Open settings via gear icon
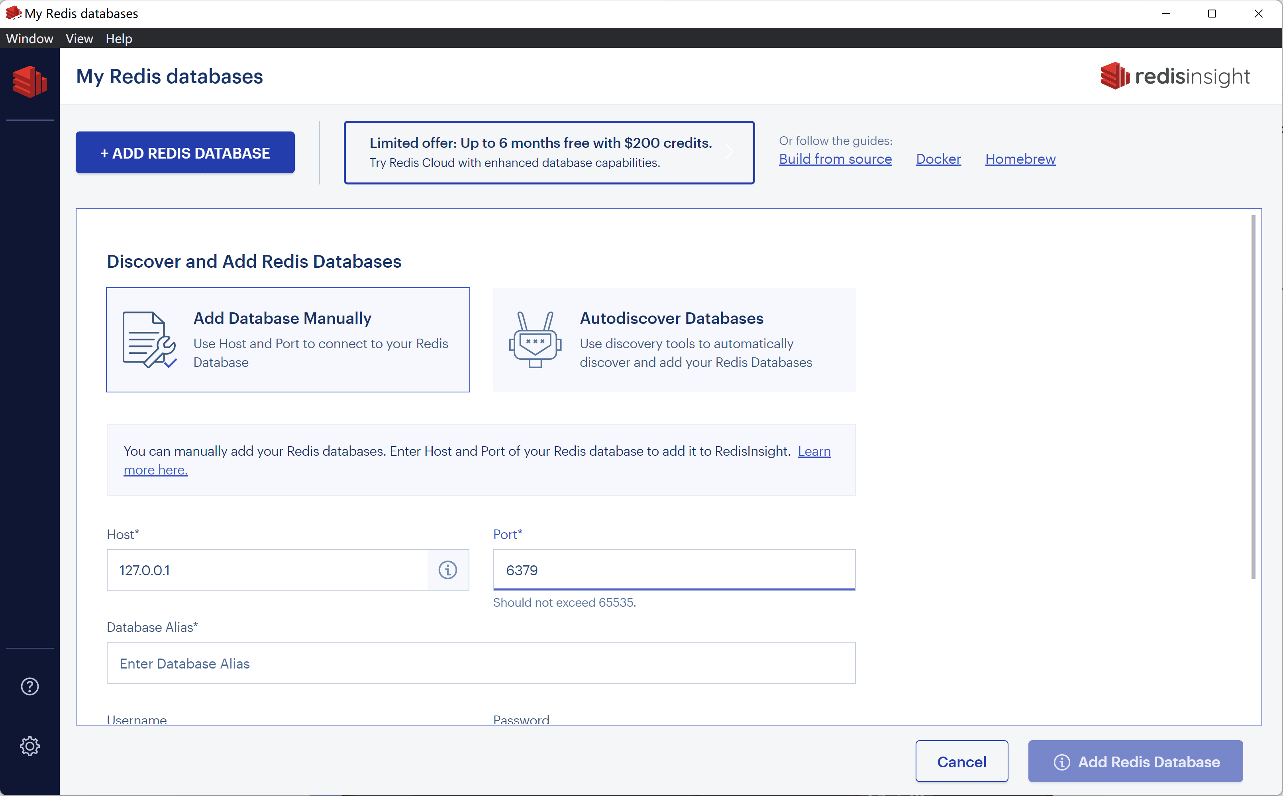This screenshot has width=1283, height=796. pyautogui.click(x=29, y=746)
